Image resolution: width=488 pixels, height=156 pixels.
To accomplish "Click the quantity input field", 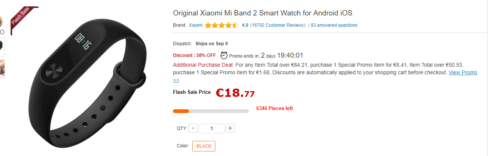I will 211,128.
